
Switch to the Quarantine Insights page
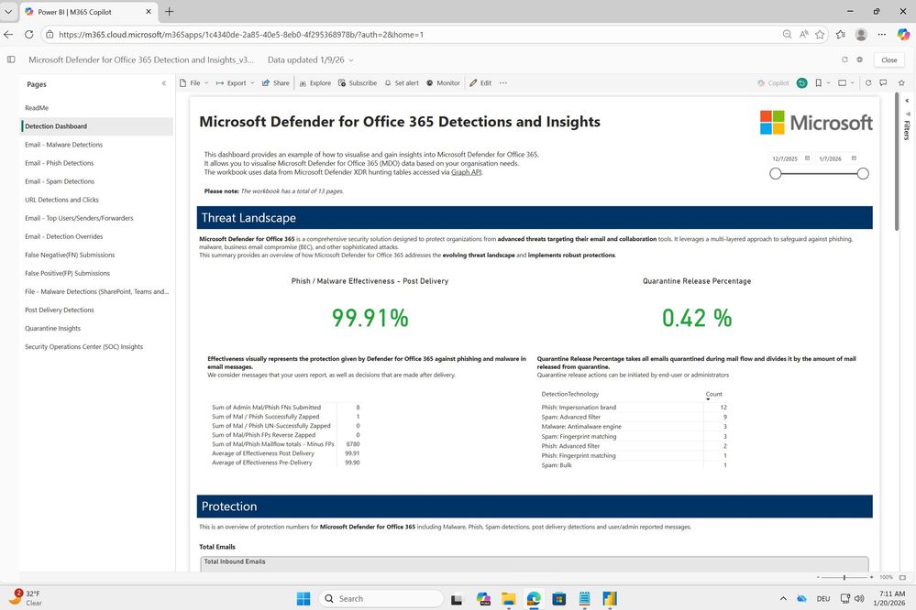(x=52, y=328)
